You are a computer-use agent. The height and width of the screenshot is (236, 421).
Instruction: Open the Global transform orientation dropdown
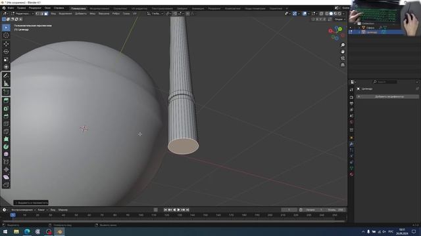(155, 13)
